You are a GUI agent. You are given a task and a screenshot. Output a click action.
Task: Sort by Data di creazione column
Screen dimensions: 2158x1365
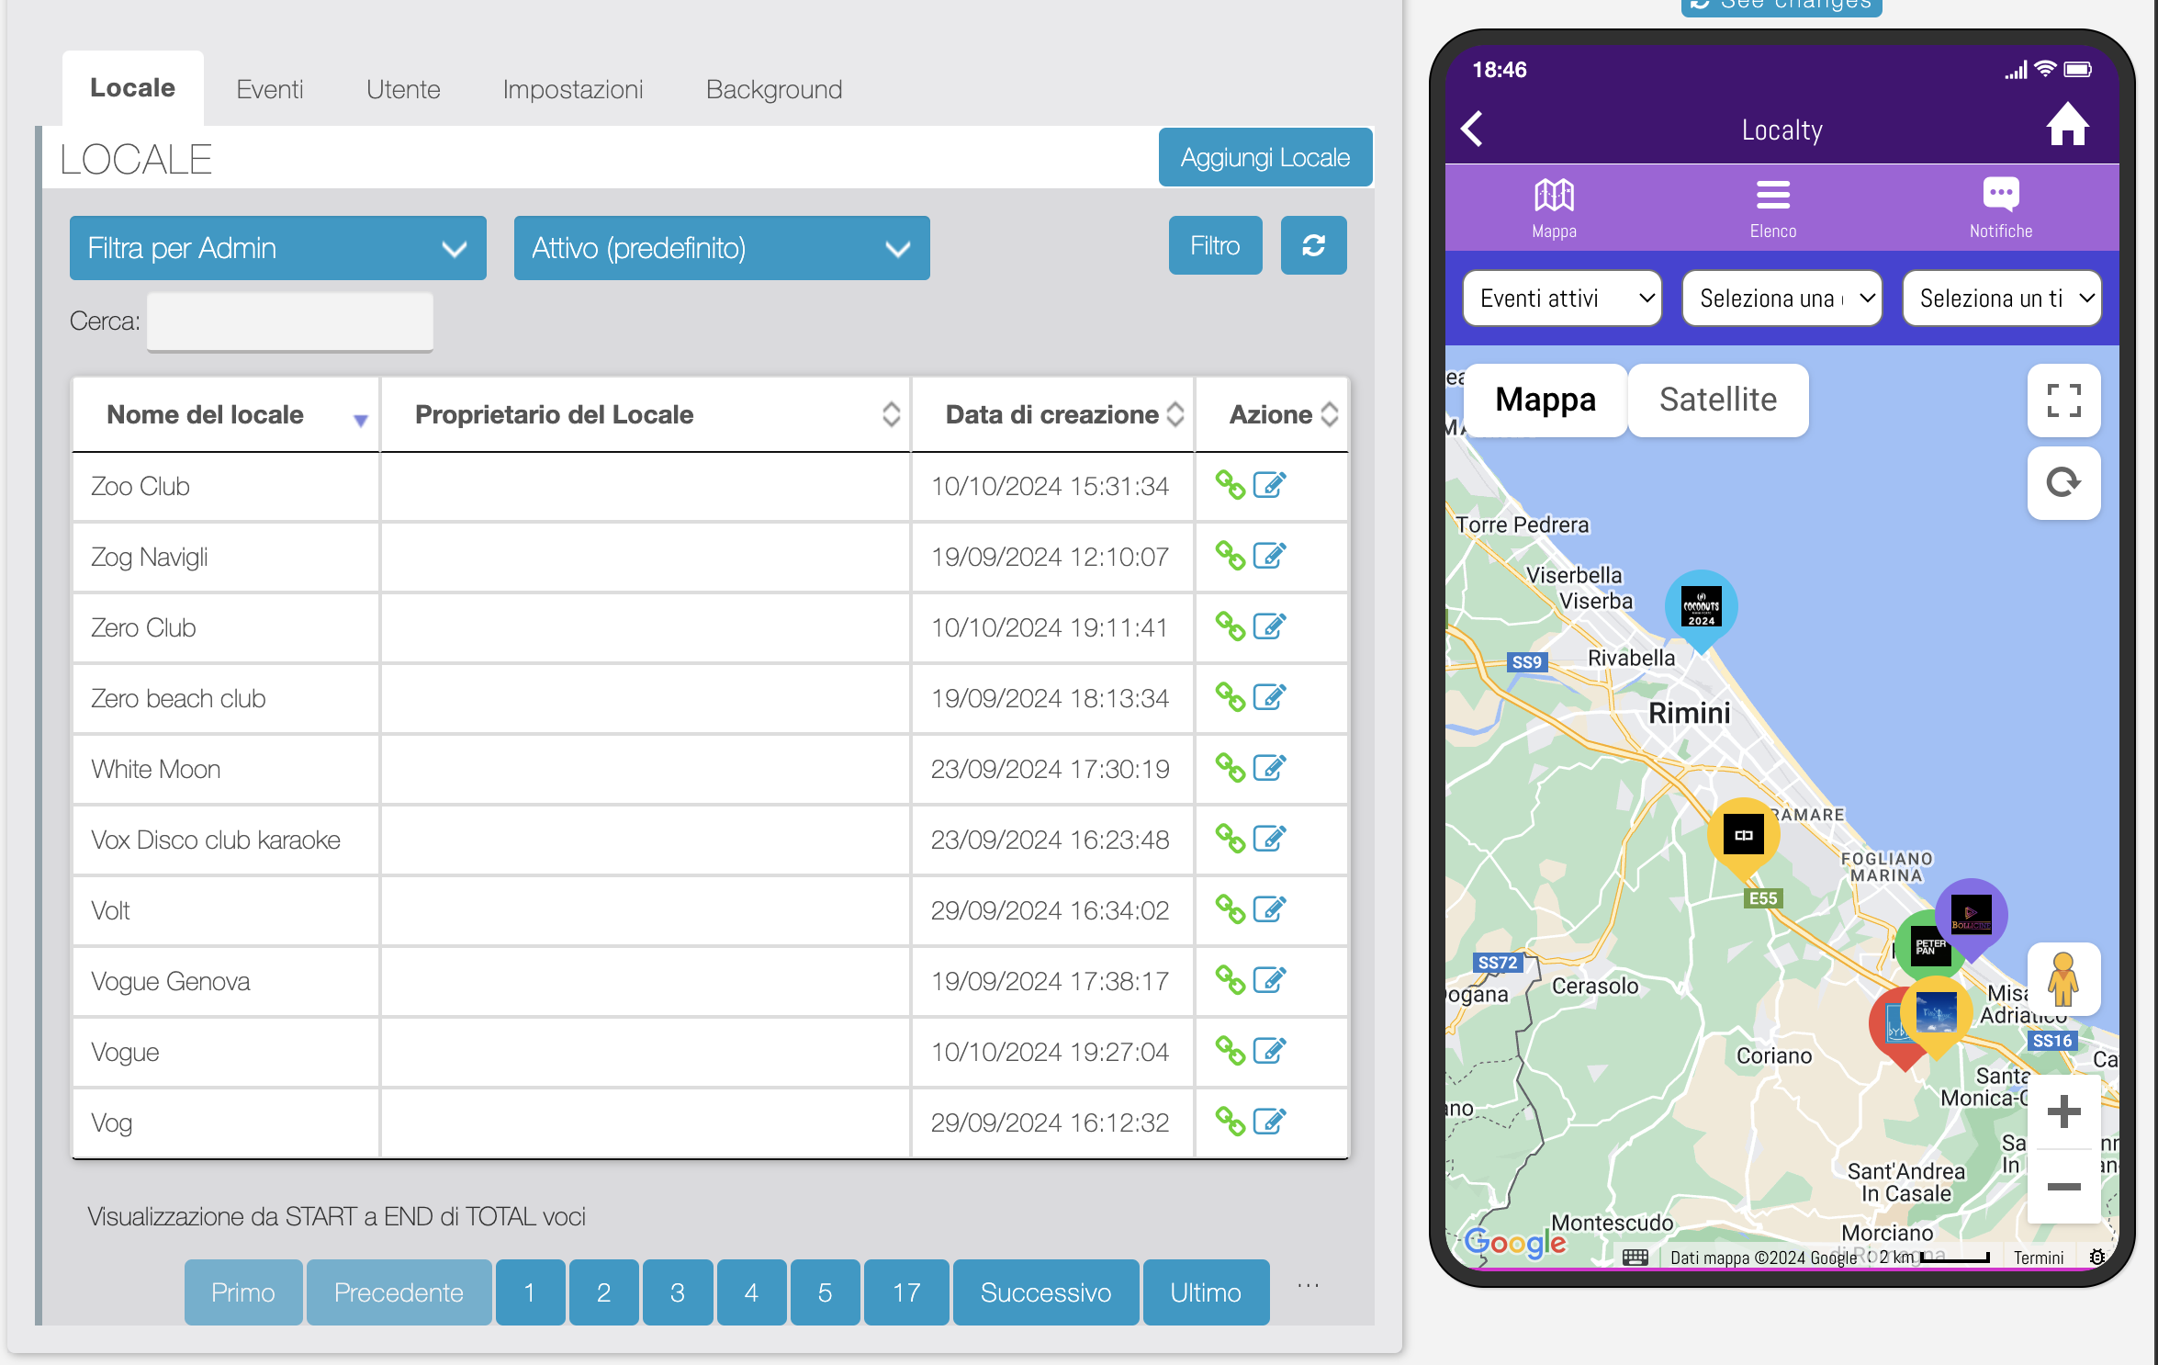[x=1052, y=414]
